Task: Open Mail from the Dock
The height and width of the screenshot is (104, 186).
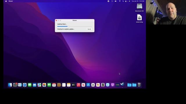Action: 35,85
